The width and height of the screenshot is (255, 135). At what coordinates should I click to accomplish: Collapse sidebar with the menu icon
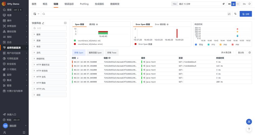tap(24, 132)
